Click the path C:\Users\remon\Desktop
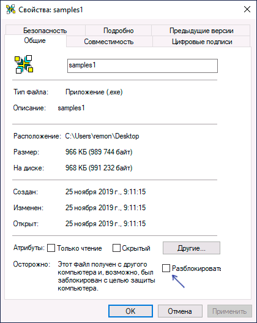The height and width of the screenshot is (323, 257). point(102,136)
